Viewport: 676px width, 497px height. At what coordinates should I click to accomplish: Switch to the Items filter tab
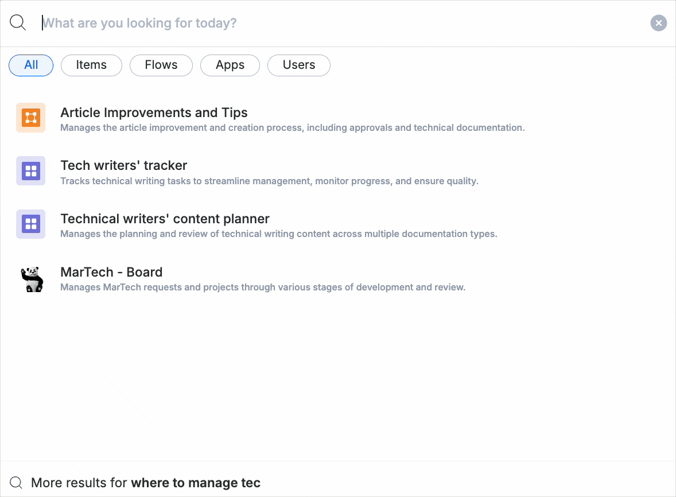click(91, 65)
